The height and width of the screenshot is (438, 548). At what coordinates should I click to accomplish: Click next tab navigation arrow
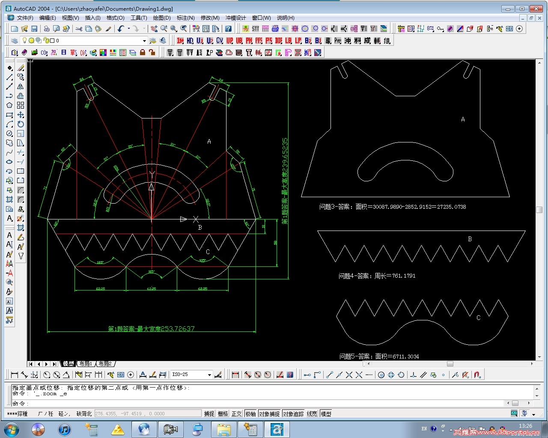point(46,364)
